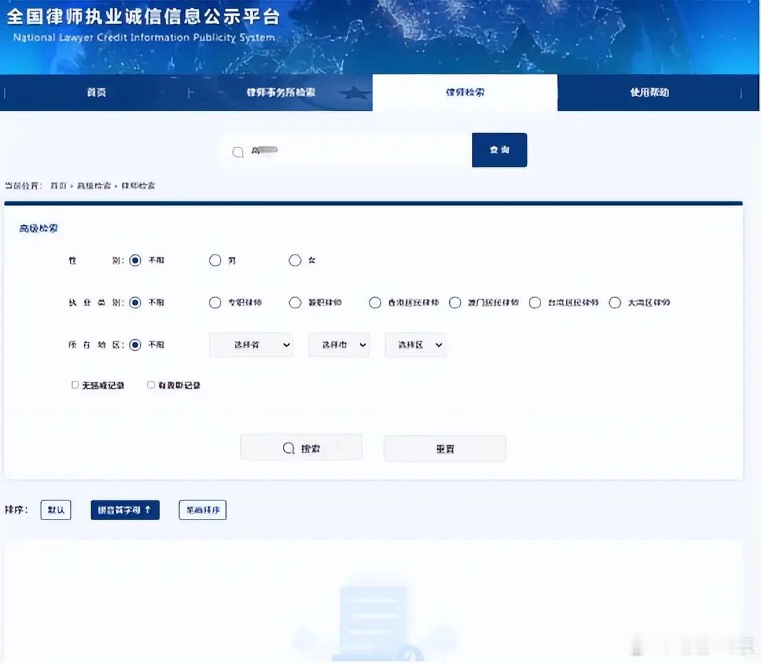
Task: Click inside the lawyer name search field
Action: (345, 151)
